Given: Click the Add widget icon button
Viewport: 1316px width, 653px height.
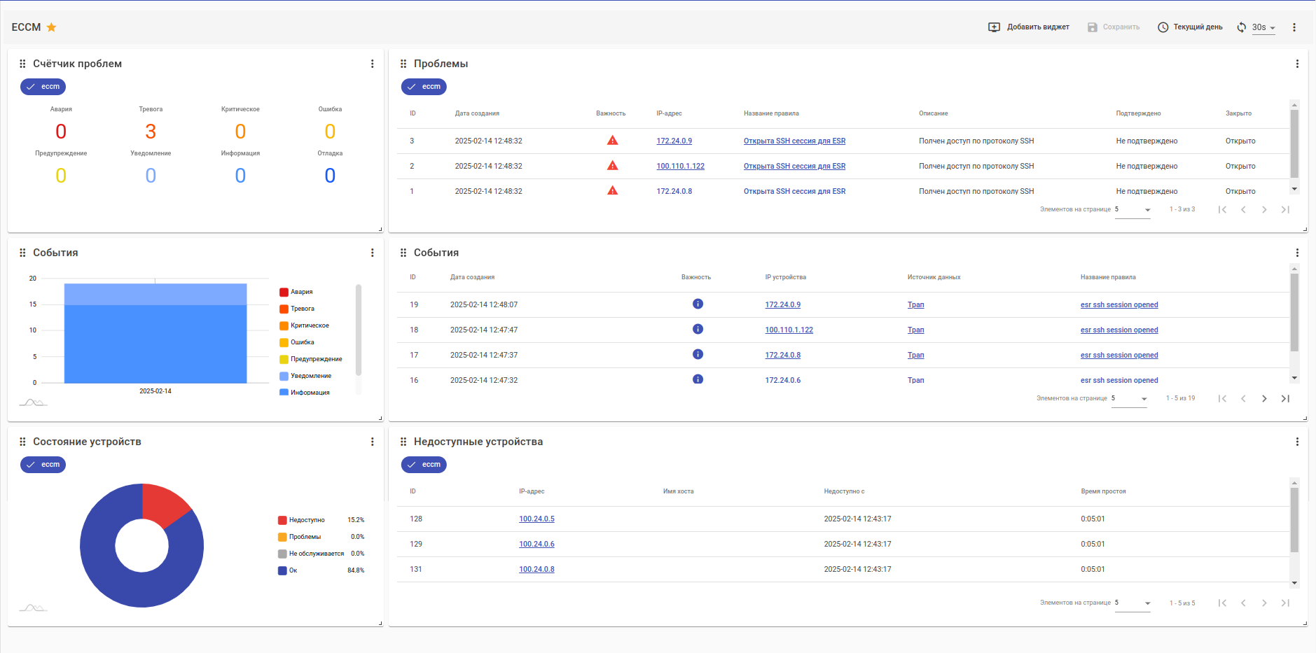Looking at the screenshot, I should coord(994,27).
